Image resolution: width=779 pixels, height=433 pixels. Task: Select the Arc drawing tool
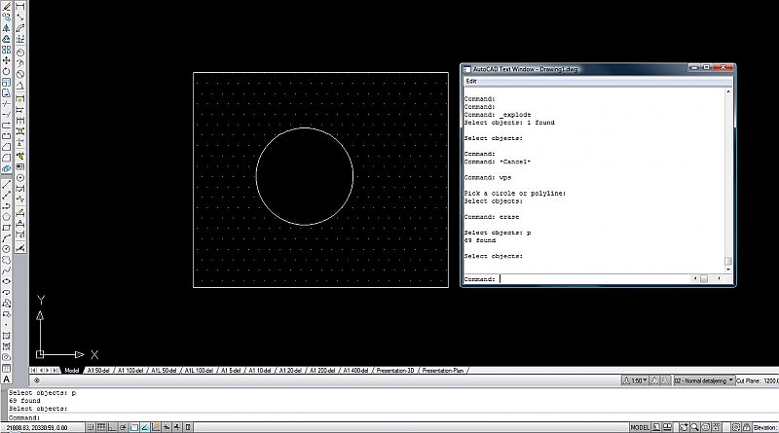pyautogui.click(x=7, y=238)
